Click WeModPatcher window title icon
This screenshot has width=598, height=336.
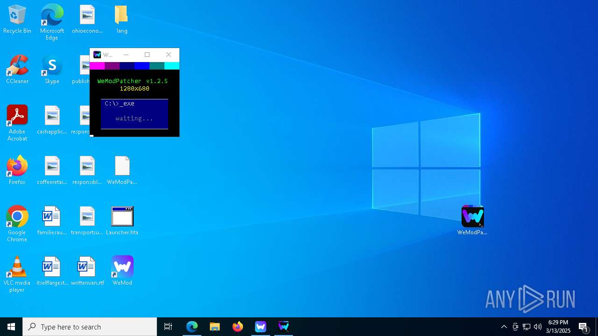pos(97,55)
